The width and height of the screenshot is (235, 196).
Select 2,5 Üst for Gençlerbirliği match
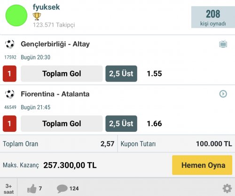pyautogui.click(x=121, y=74)
